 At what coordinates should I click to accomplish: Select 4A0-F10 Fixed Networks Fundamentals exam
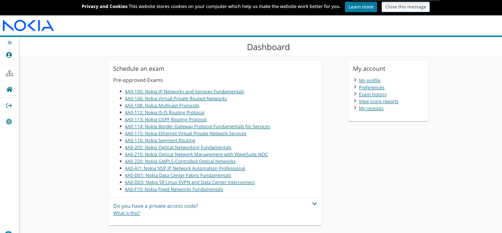174,189
